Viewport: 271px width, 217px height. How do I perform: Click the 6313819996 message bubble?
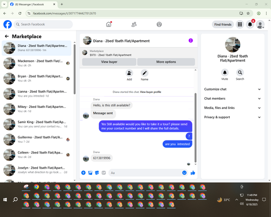101,158
